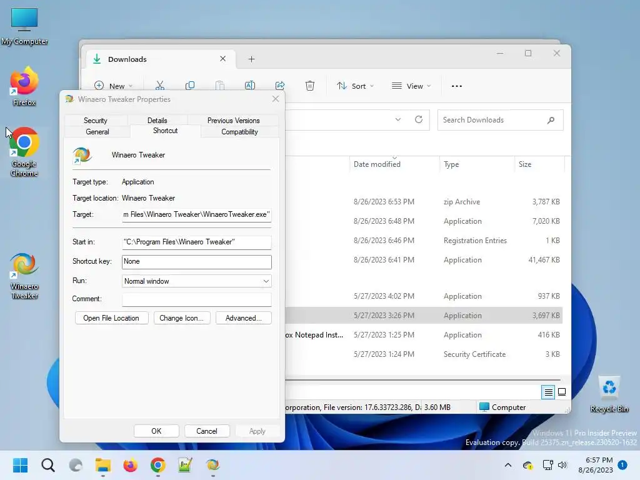Open the Sort dropdown menu

(355, 86)
